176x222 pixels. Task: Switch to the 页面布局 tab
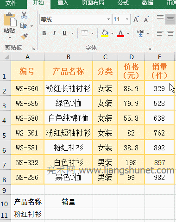(x=93, y=3)
